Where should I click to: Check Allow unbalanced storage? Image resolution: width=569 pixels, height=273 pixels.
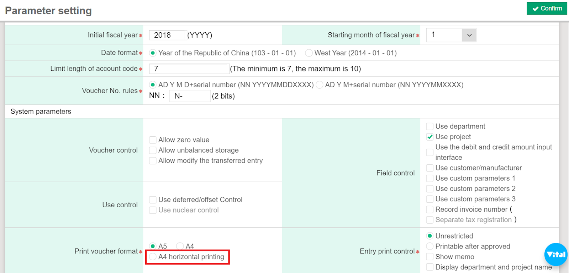[153, 150]
